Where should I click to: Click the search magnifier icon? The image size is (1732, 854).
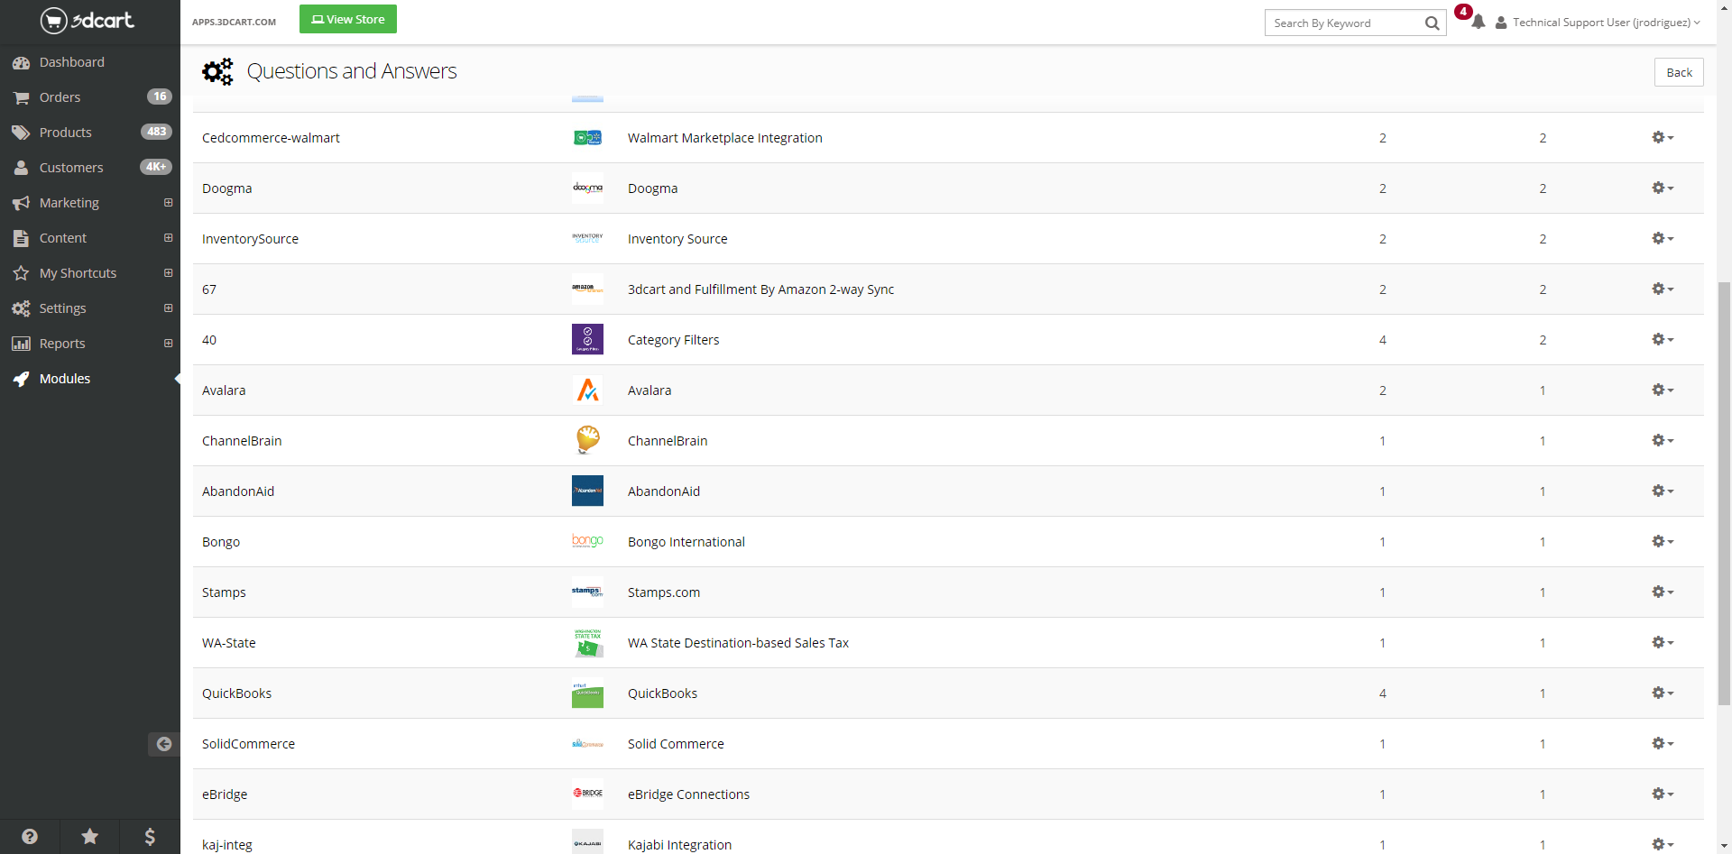1432,23
